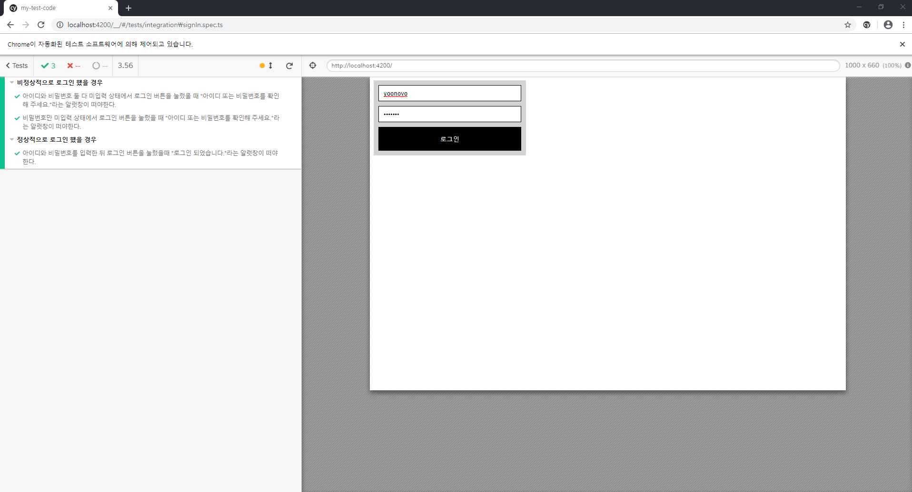Select the my-test-code tab
This screenshot has height=492, width=912.
[61, 8]
